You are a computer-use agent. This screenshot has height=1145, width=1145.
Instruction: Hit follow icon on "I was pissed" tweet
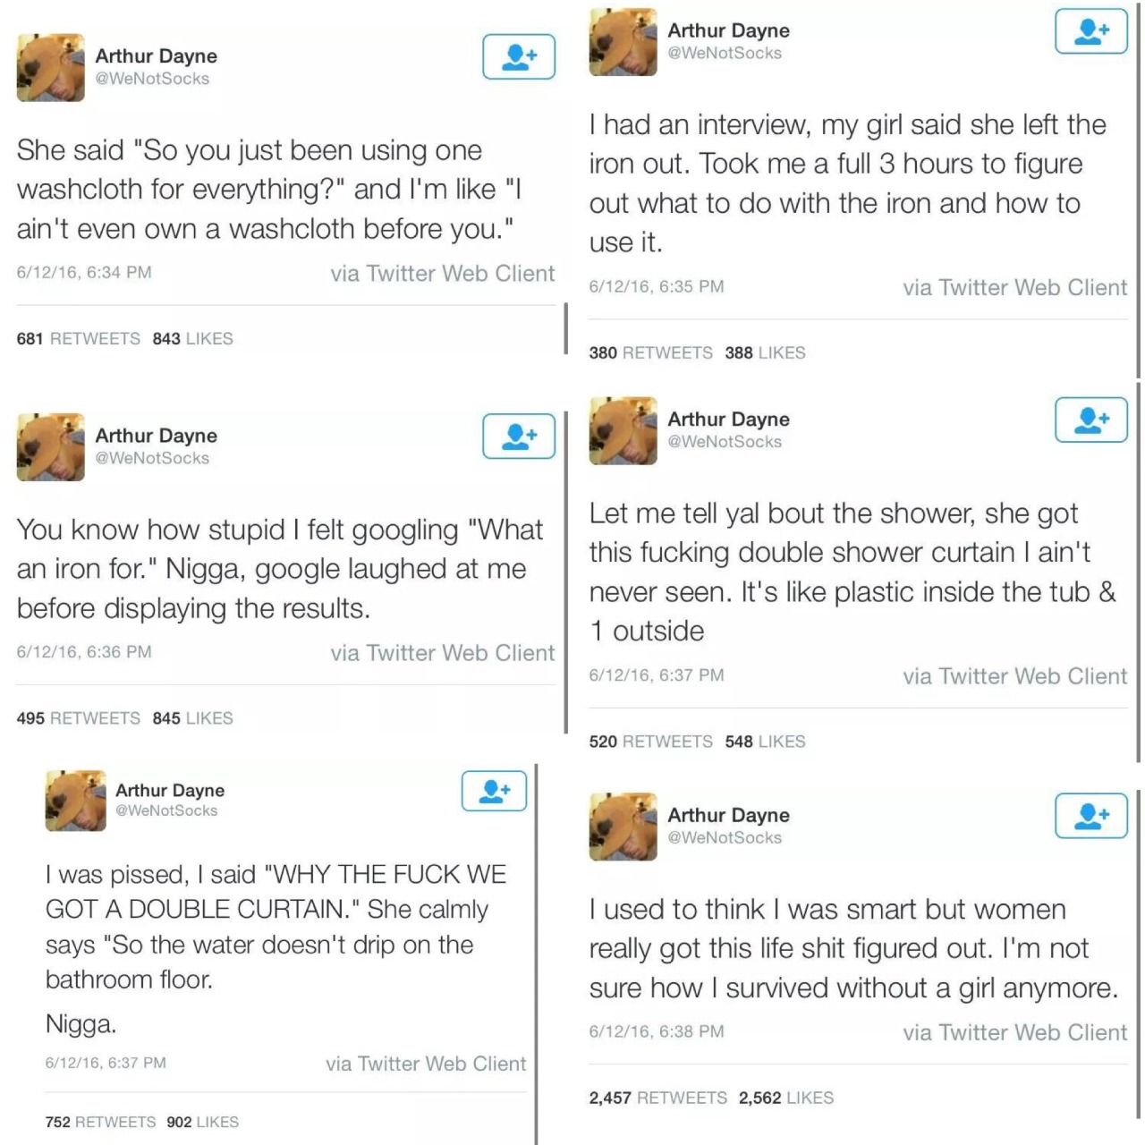pos(494,791)
